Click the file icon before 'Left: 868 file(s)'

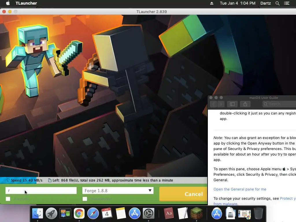(x=50, y=180)
